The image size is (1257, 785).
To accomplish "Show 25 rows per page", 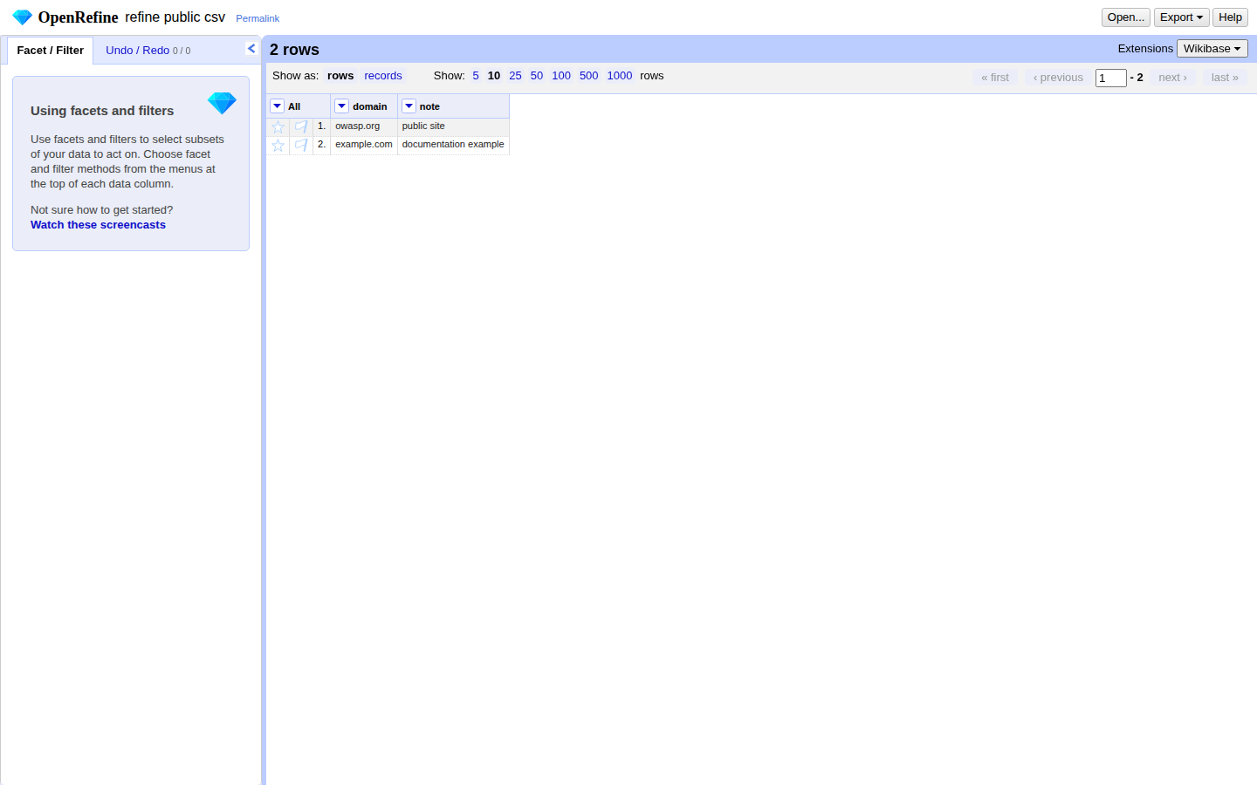I will 515,76.
